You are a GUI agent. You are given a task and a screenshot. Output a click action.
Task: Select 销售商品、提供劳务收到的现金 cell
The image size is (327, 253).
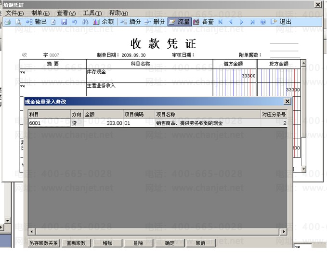click(x=208, y=123)
